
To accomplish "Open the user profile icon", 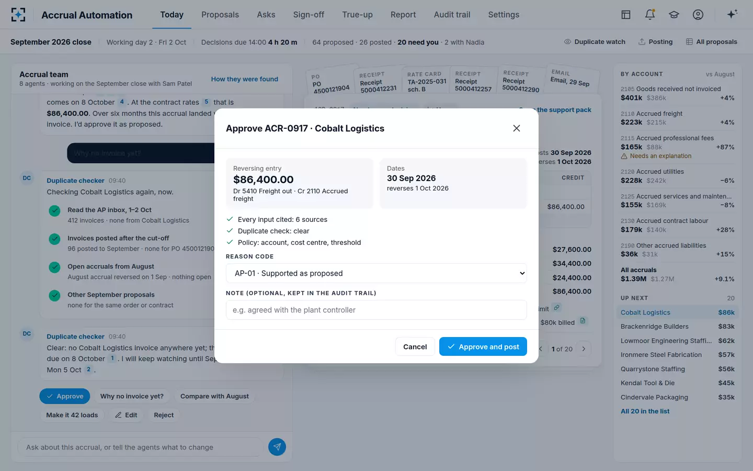I will 698,15.
